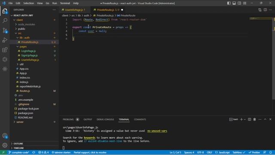Viewport: 275px width, 155px height.
Task: Click Prettier in the status bar
Action: pos(254,152)
